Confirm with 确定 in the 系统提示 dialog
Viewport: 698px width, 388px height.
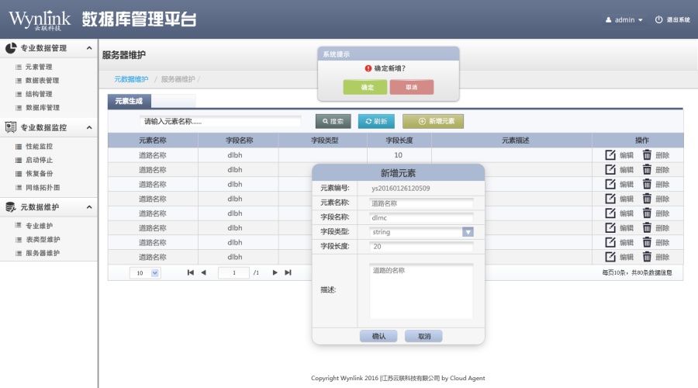(365, 88)
